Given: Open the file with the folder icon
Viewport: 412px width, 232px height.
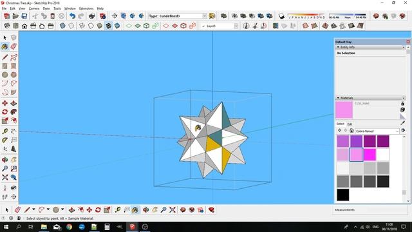Looking at the screenshot, I should (15, 16).
